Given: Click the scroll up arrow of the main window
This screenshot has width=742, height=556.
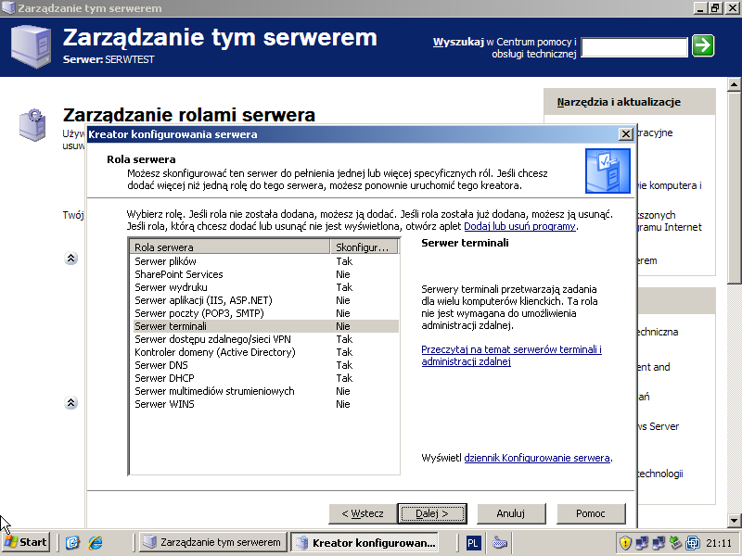Looking at the screenshot, I should 734,84.
